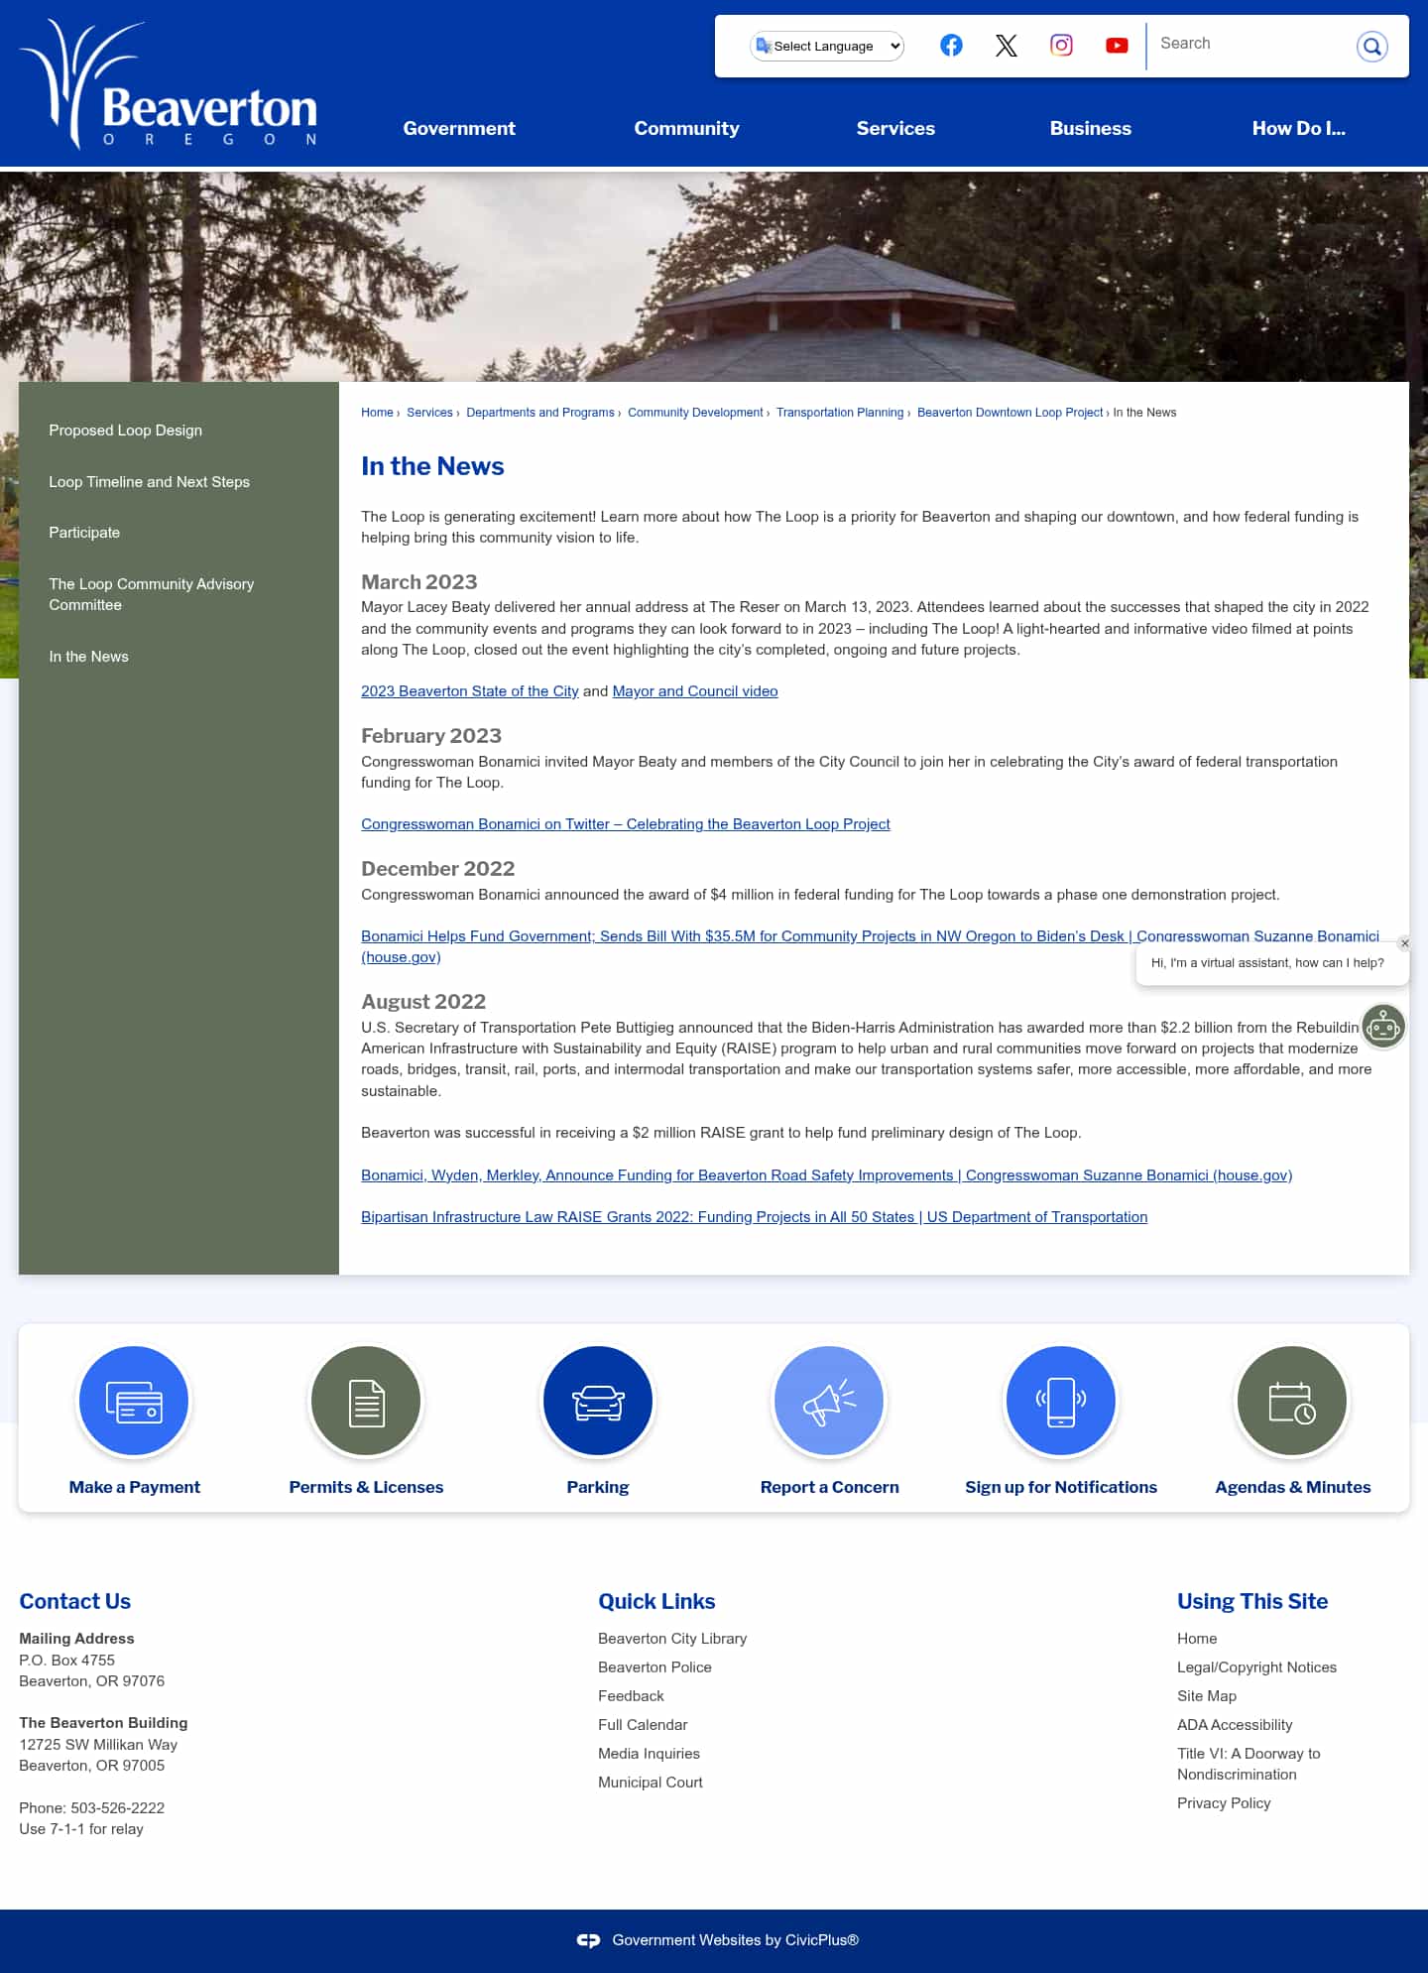Click the Report a Concern megaphone icon
Image resolution: width=1428 pixels, height=1973 pixels.
tap(829, 1401)
